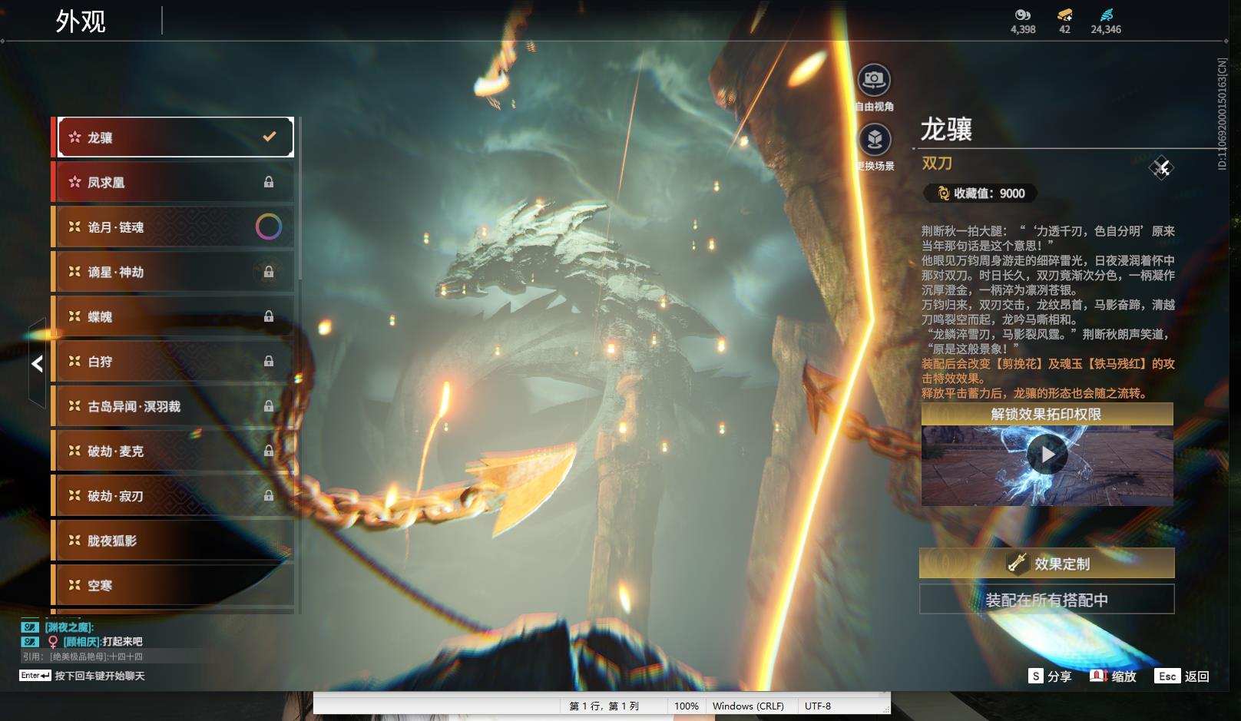Screen dimensions: 1241x721
Task: Click the color ring icon on 诡月·链魂
Action: (x=268, y=227)
